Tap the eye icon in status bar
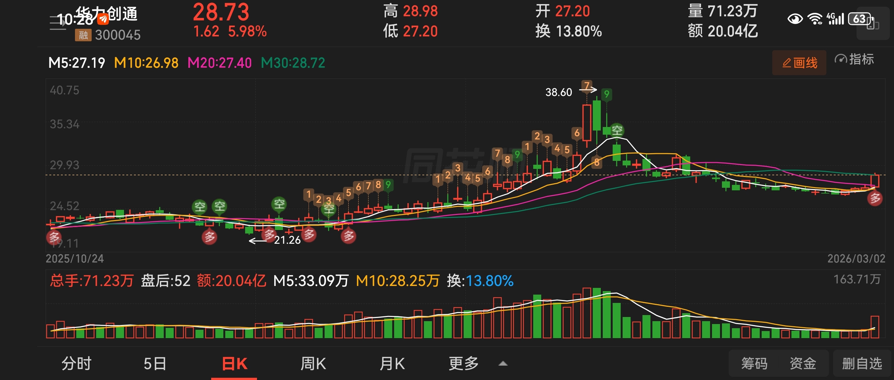894x380 pixels. (795, 19)
